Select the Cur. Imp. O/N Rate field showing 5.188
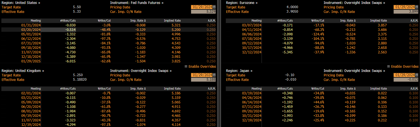This screenshot has width=420, height=127. click(x=203, y=80)
